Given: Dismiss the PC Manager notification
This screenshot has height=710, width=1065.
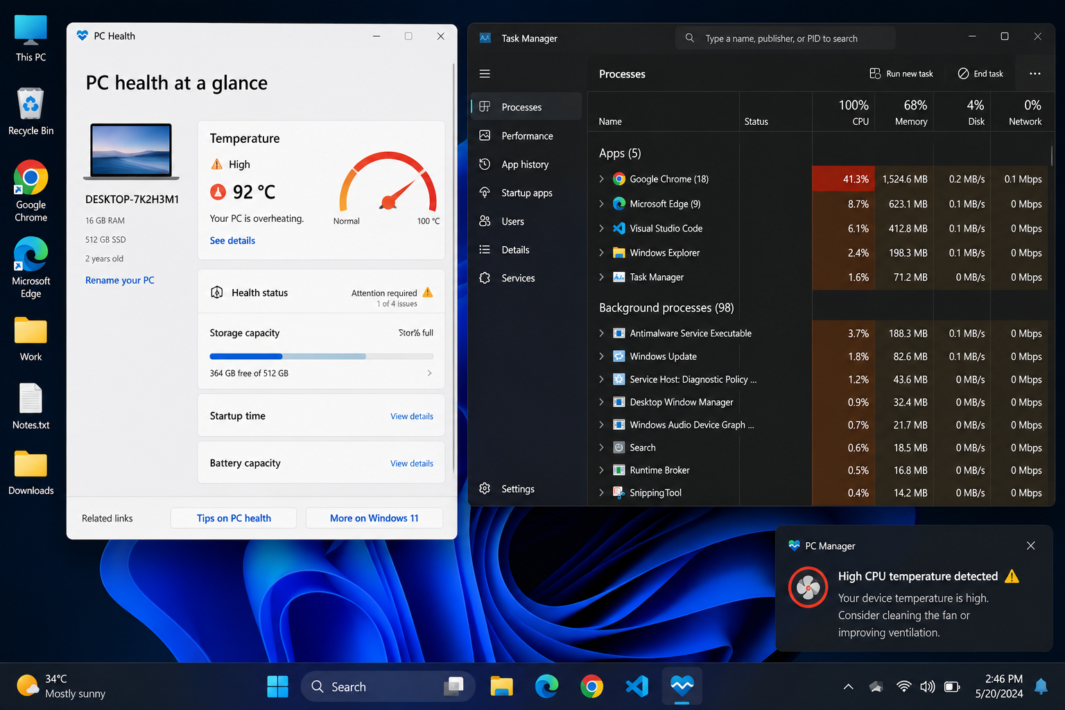Looking at the screenshot, I should pyautogui.click(x=1031, y=546).
